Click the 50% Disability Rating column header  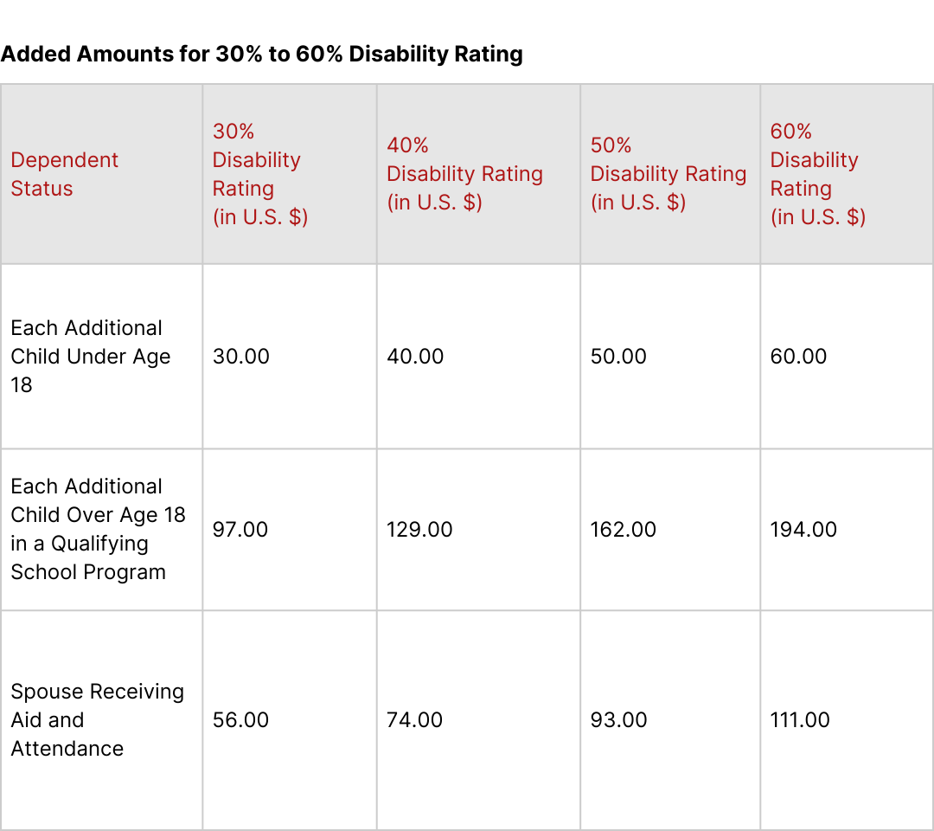point(669,174)
